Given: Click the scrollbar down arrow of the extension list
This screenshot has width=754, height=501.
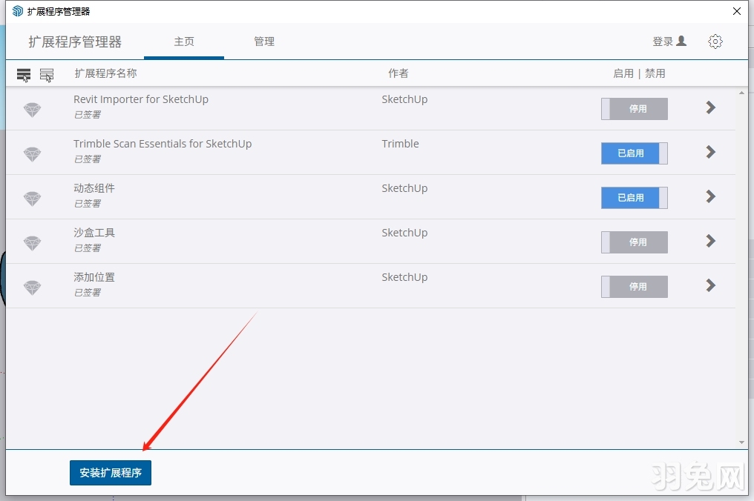Looking at the screenshot, I should coord(741,442).
